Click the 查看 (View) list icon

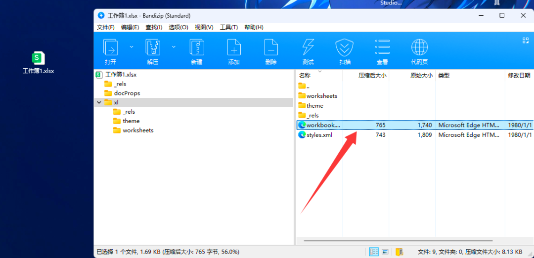point(382,47)
